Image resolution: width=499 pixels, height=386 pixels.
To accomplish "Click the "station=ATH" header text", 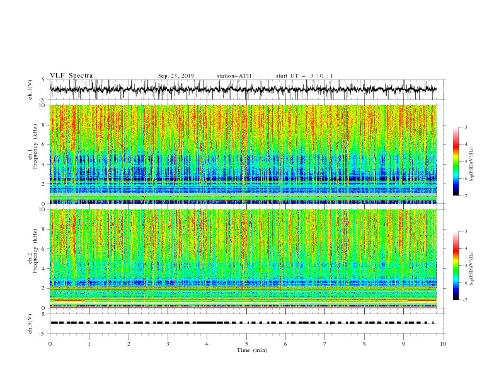I will (234, 76).
